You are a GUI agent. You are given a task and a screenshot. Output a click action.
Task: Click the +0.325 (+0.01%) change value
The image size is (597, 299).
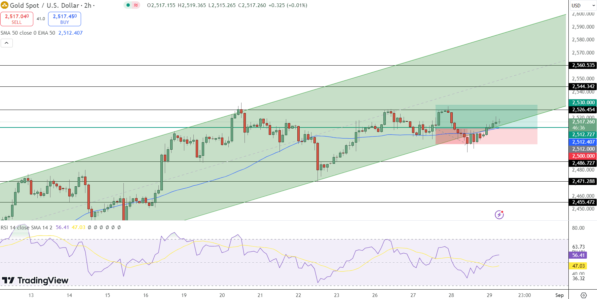tap(288, 5)
